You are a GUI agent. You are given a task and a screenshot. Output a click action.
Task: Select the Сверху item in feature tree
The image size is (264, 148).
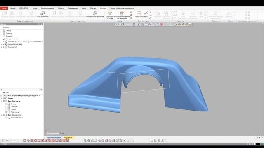(8, 31)
